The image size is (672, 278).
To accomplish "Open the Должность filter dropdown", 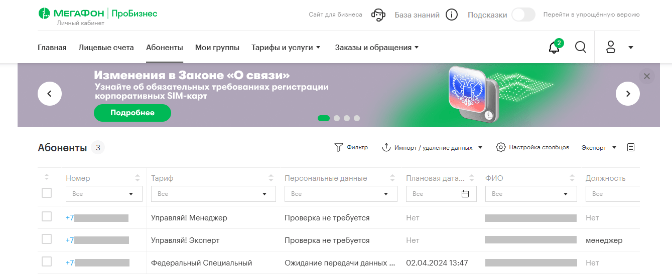I will (613, 194).
